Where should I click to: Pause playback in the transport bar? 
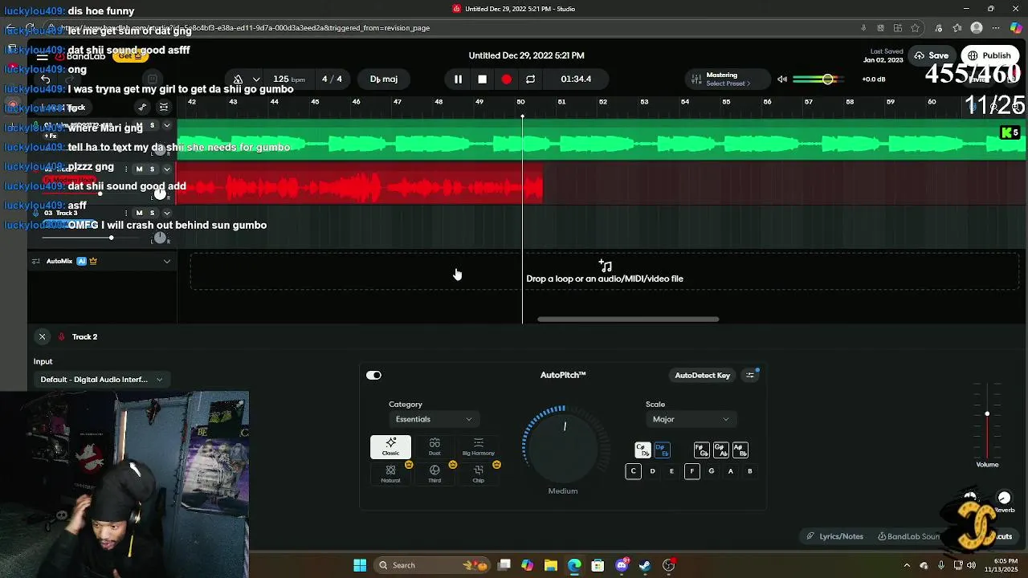458,79
